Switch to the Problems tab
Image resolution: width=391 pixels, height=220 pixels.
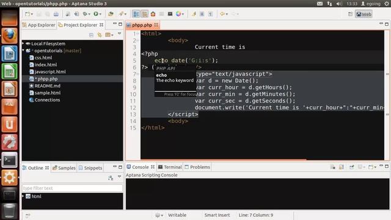click(x=197, y=167)
